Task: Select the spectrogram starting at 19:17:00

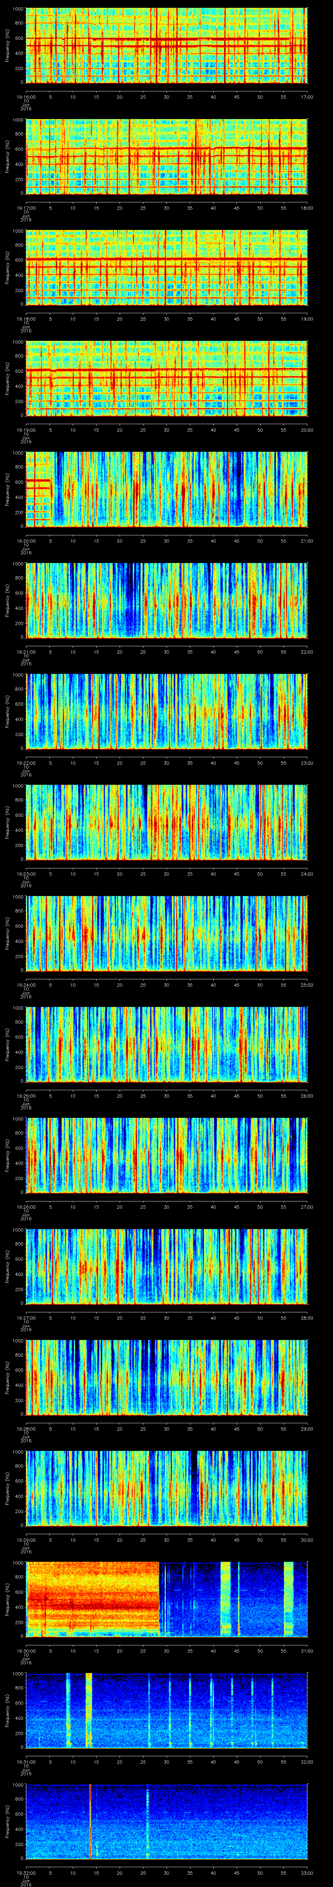Action: [x=167, y=156]
